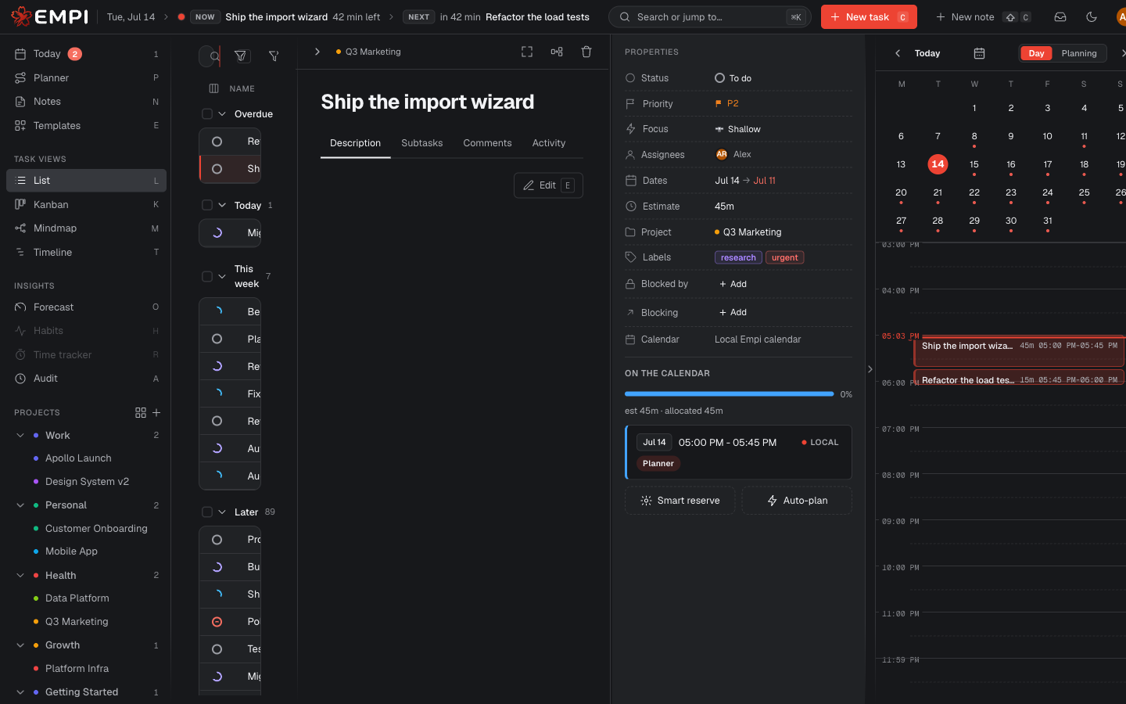The height and width of the screenshot is (704, 1126).
Task: Add a Blocked by dependency
Action: tap(733, 284)
